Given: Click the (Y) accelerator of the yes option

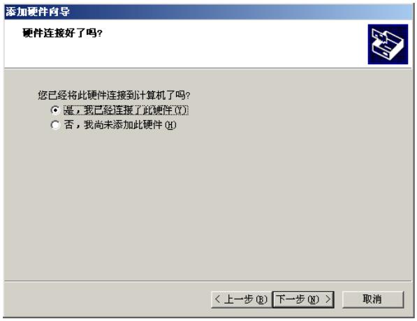Looking at the screenshot, I should 181,110.
